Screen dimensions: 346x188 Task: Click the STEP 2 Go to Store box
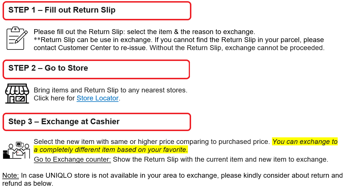(x=96, y=69)
